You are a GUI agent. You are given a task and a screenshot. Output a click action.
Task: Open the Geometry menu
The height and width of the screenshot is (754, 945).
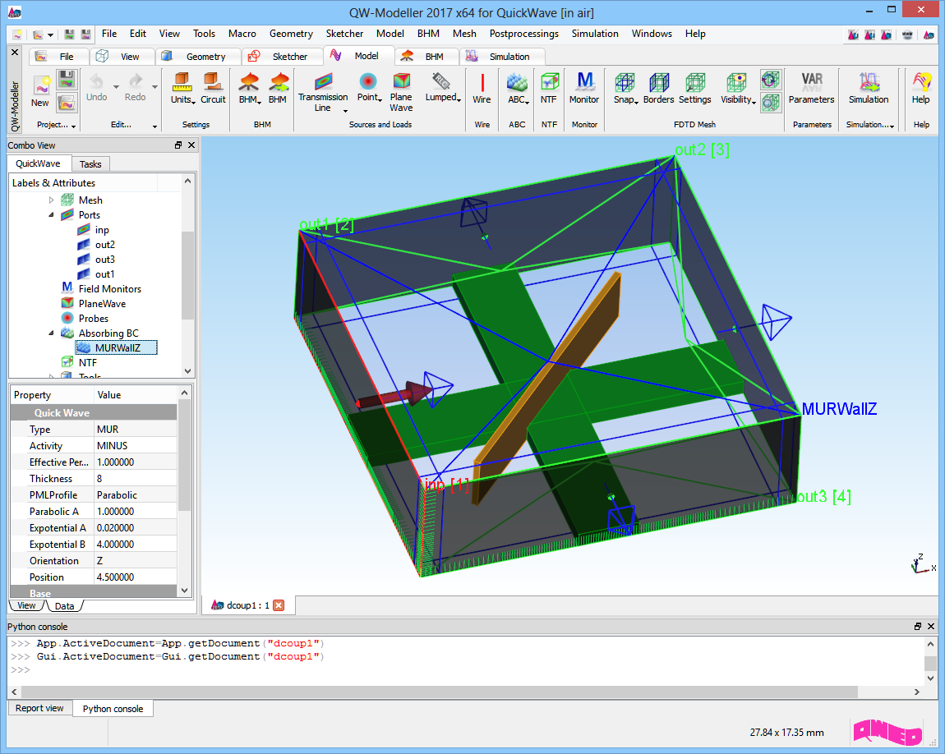pyautogui.click(x=291, y=34)
